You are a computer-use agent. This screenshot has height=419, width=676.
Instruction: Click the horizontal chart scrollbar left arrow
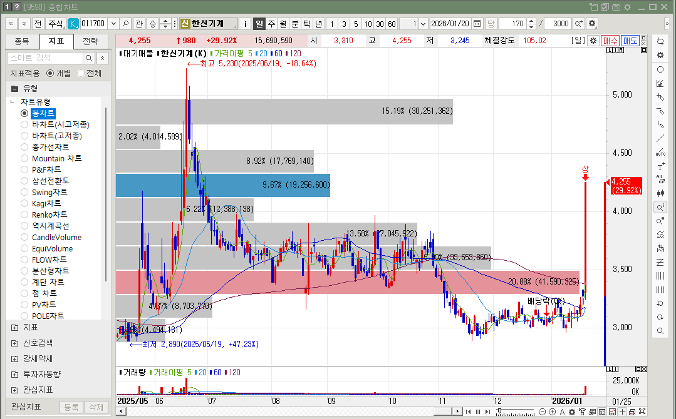click(x=121, y=411)
